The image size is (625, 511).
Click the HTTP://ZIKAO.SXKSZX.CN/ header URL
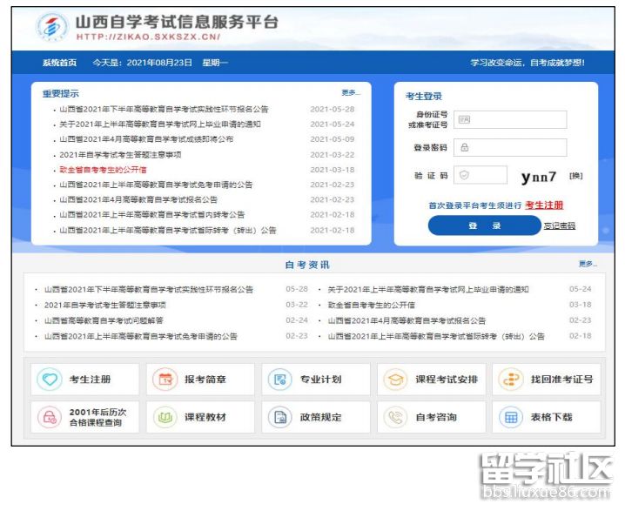pos(148,37)
